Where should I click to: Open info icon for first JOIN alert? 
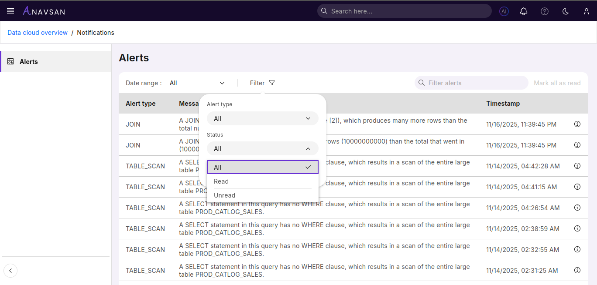click(x=577, y=124)
